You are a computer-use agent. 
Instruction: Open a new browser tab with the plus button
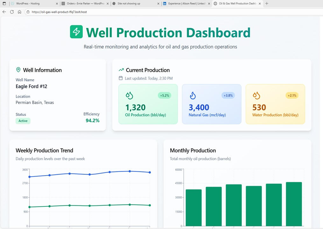(266, 4)
